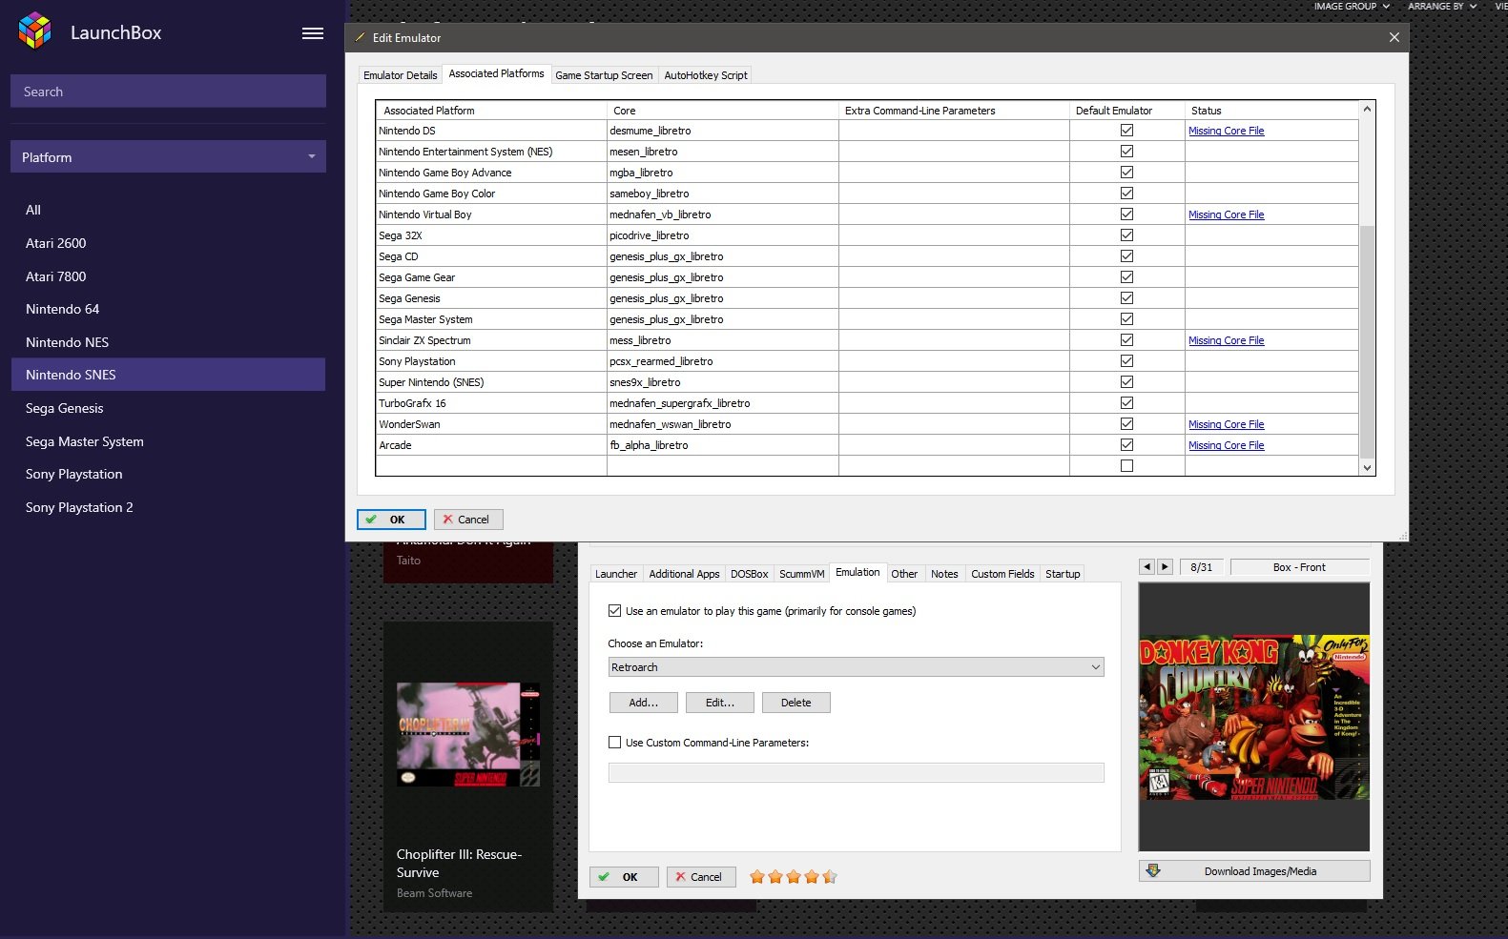
Task: Select All platforms in sidebar
Action: click(168, 210)
